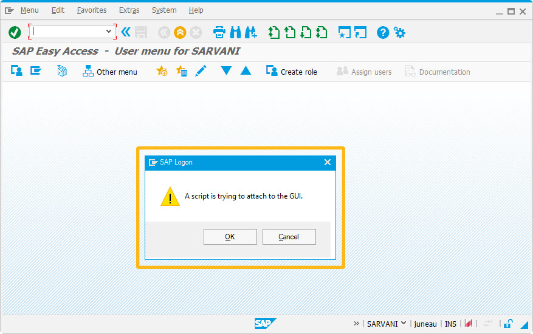Click the Other menu button
533x334 pixels.
tap(110, 72)
